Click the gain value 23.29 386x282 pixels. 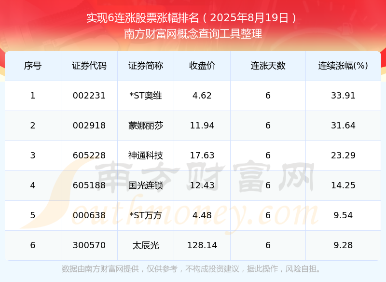coord(343,155)
